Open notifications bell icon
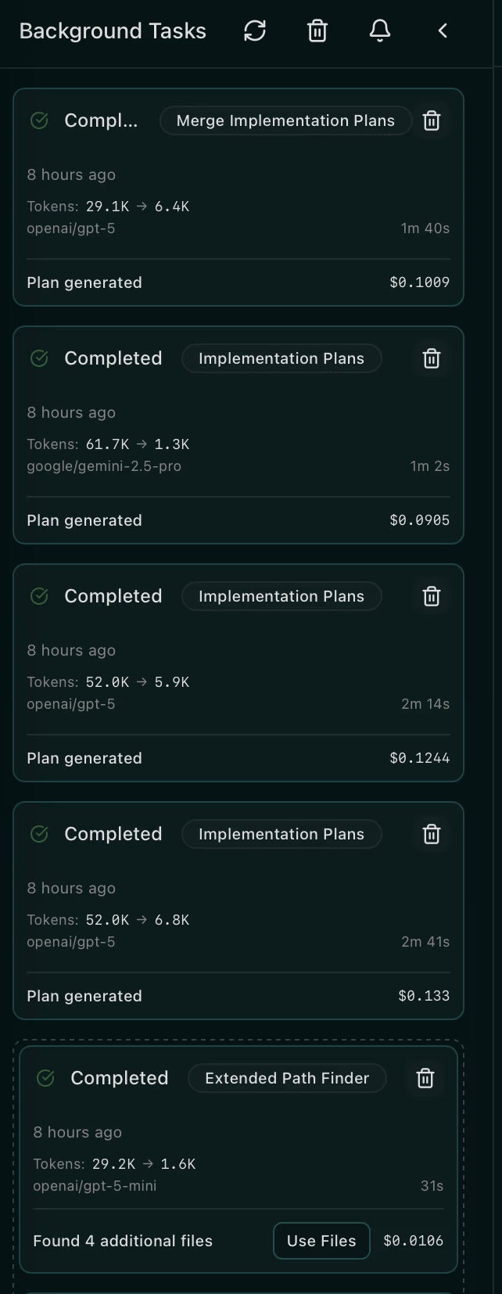The height and width of the screenshot is (1294, 502). (380, 31)
